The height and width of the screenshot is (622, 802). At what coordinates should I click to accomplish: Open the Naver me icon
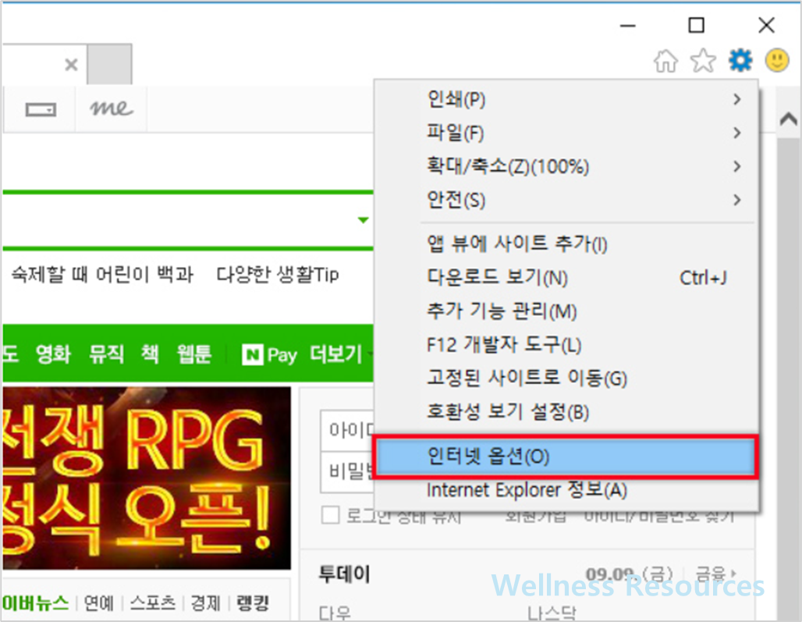[x=112, y=108]
